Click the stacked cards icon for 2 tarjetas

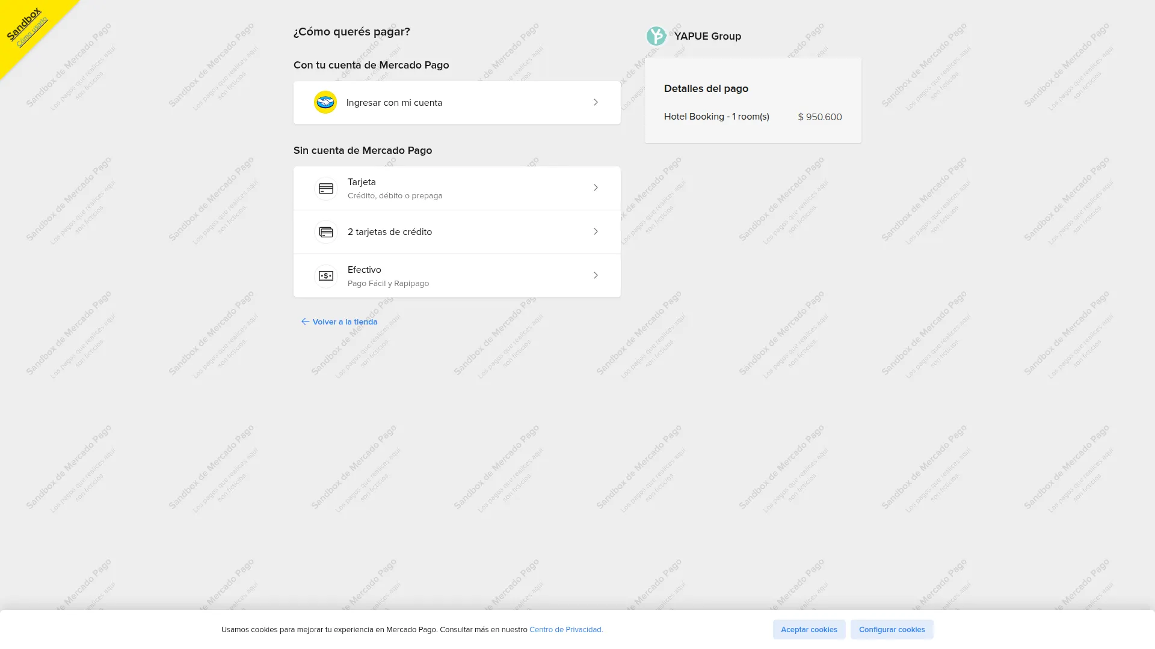(x=326, y=232)
